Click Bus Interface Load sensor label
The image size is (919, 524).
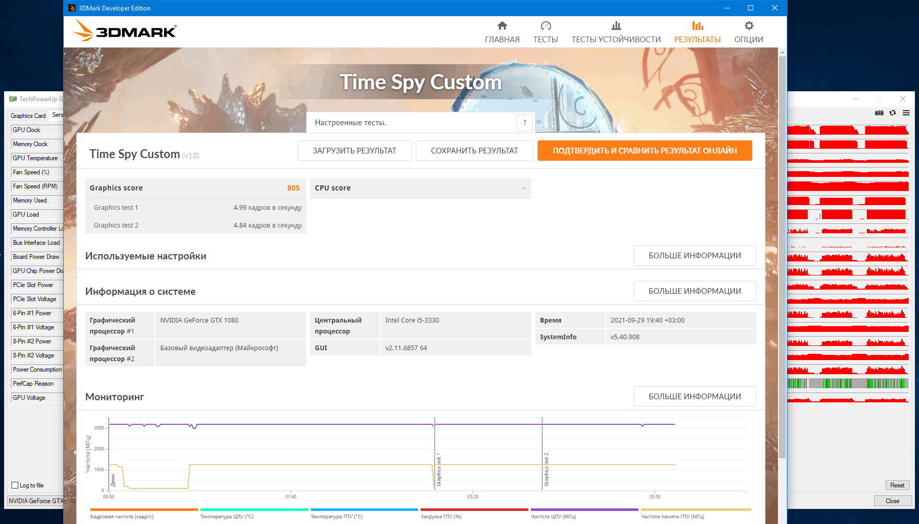point(37,243)
